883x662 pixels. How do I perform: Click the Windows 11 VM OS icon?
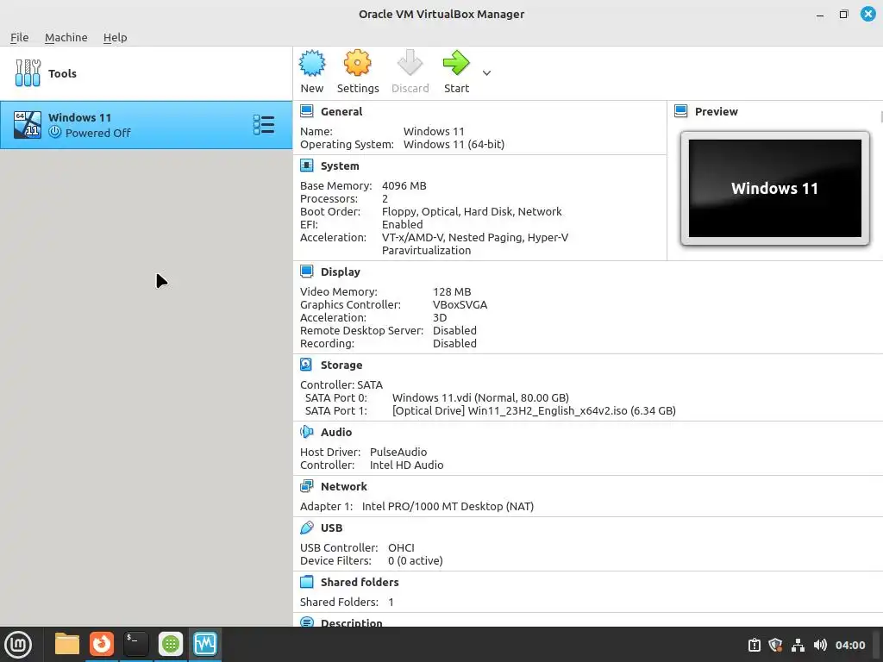pos(28,124)
